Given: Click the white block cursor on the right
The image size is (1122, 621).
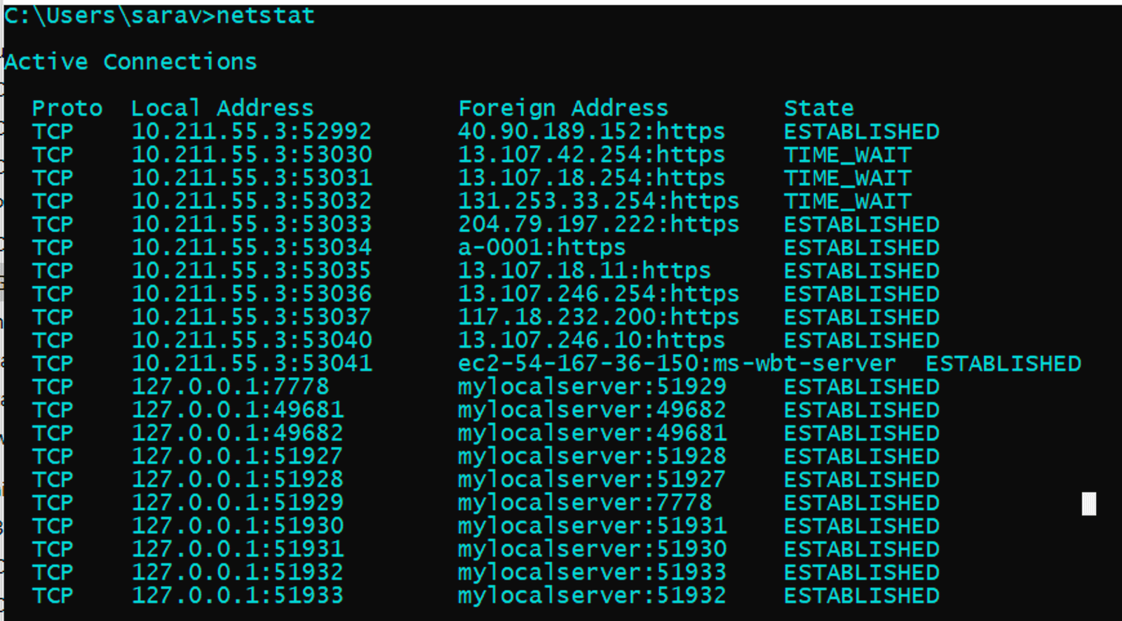Looking at the screenshot, I should [1088, 503].
